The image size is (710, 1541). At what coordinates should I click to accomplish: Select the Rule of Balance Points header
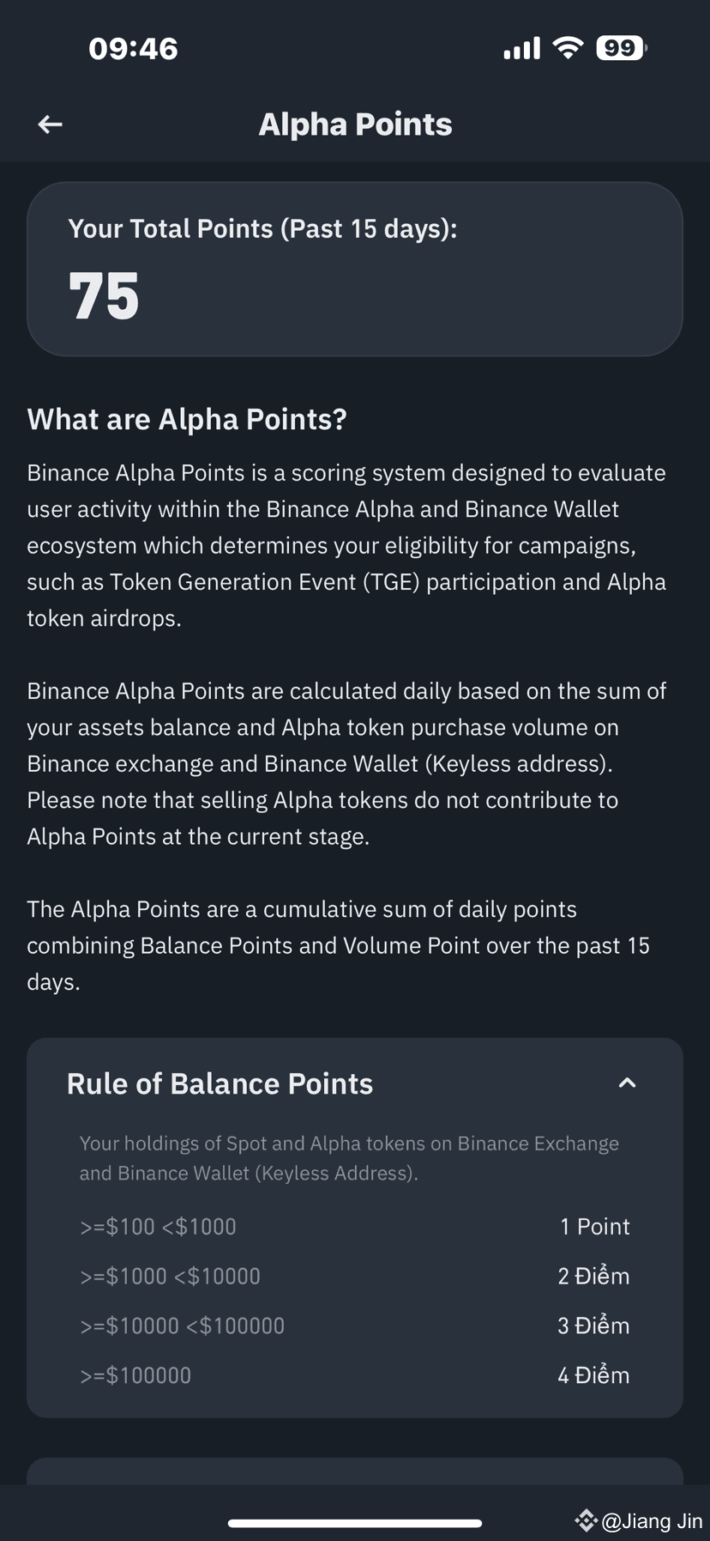[x=355, y=1083]
